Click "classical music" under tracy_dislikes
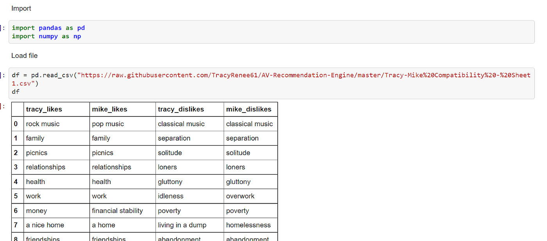This screenshot has width=547, height=241. [x=181, y=124]
